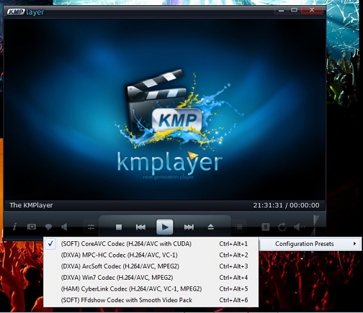Pick HAM CyberLink Codec preset
This screenshot has height=313, width=363.
[151, 289]
